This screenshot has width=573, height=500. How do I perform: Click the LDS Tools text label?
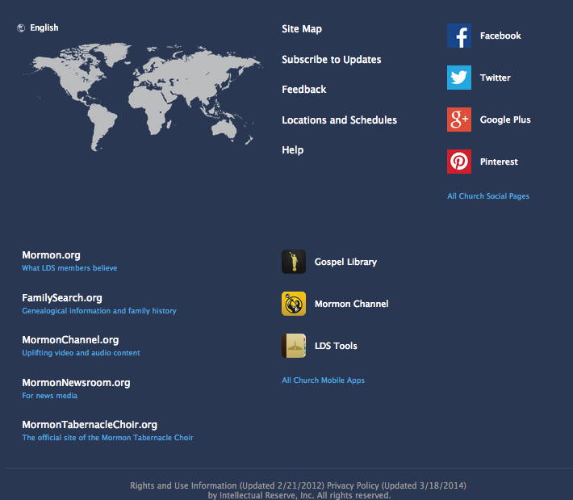coord(336,346)
